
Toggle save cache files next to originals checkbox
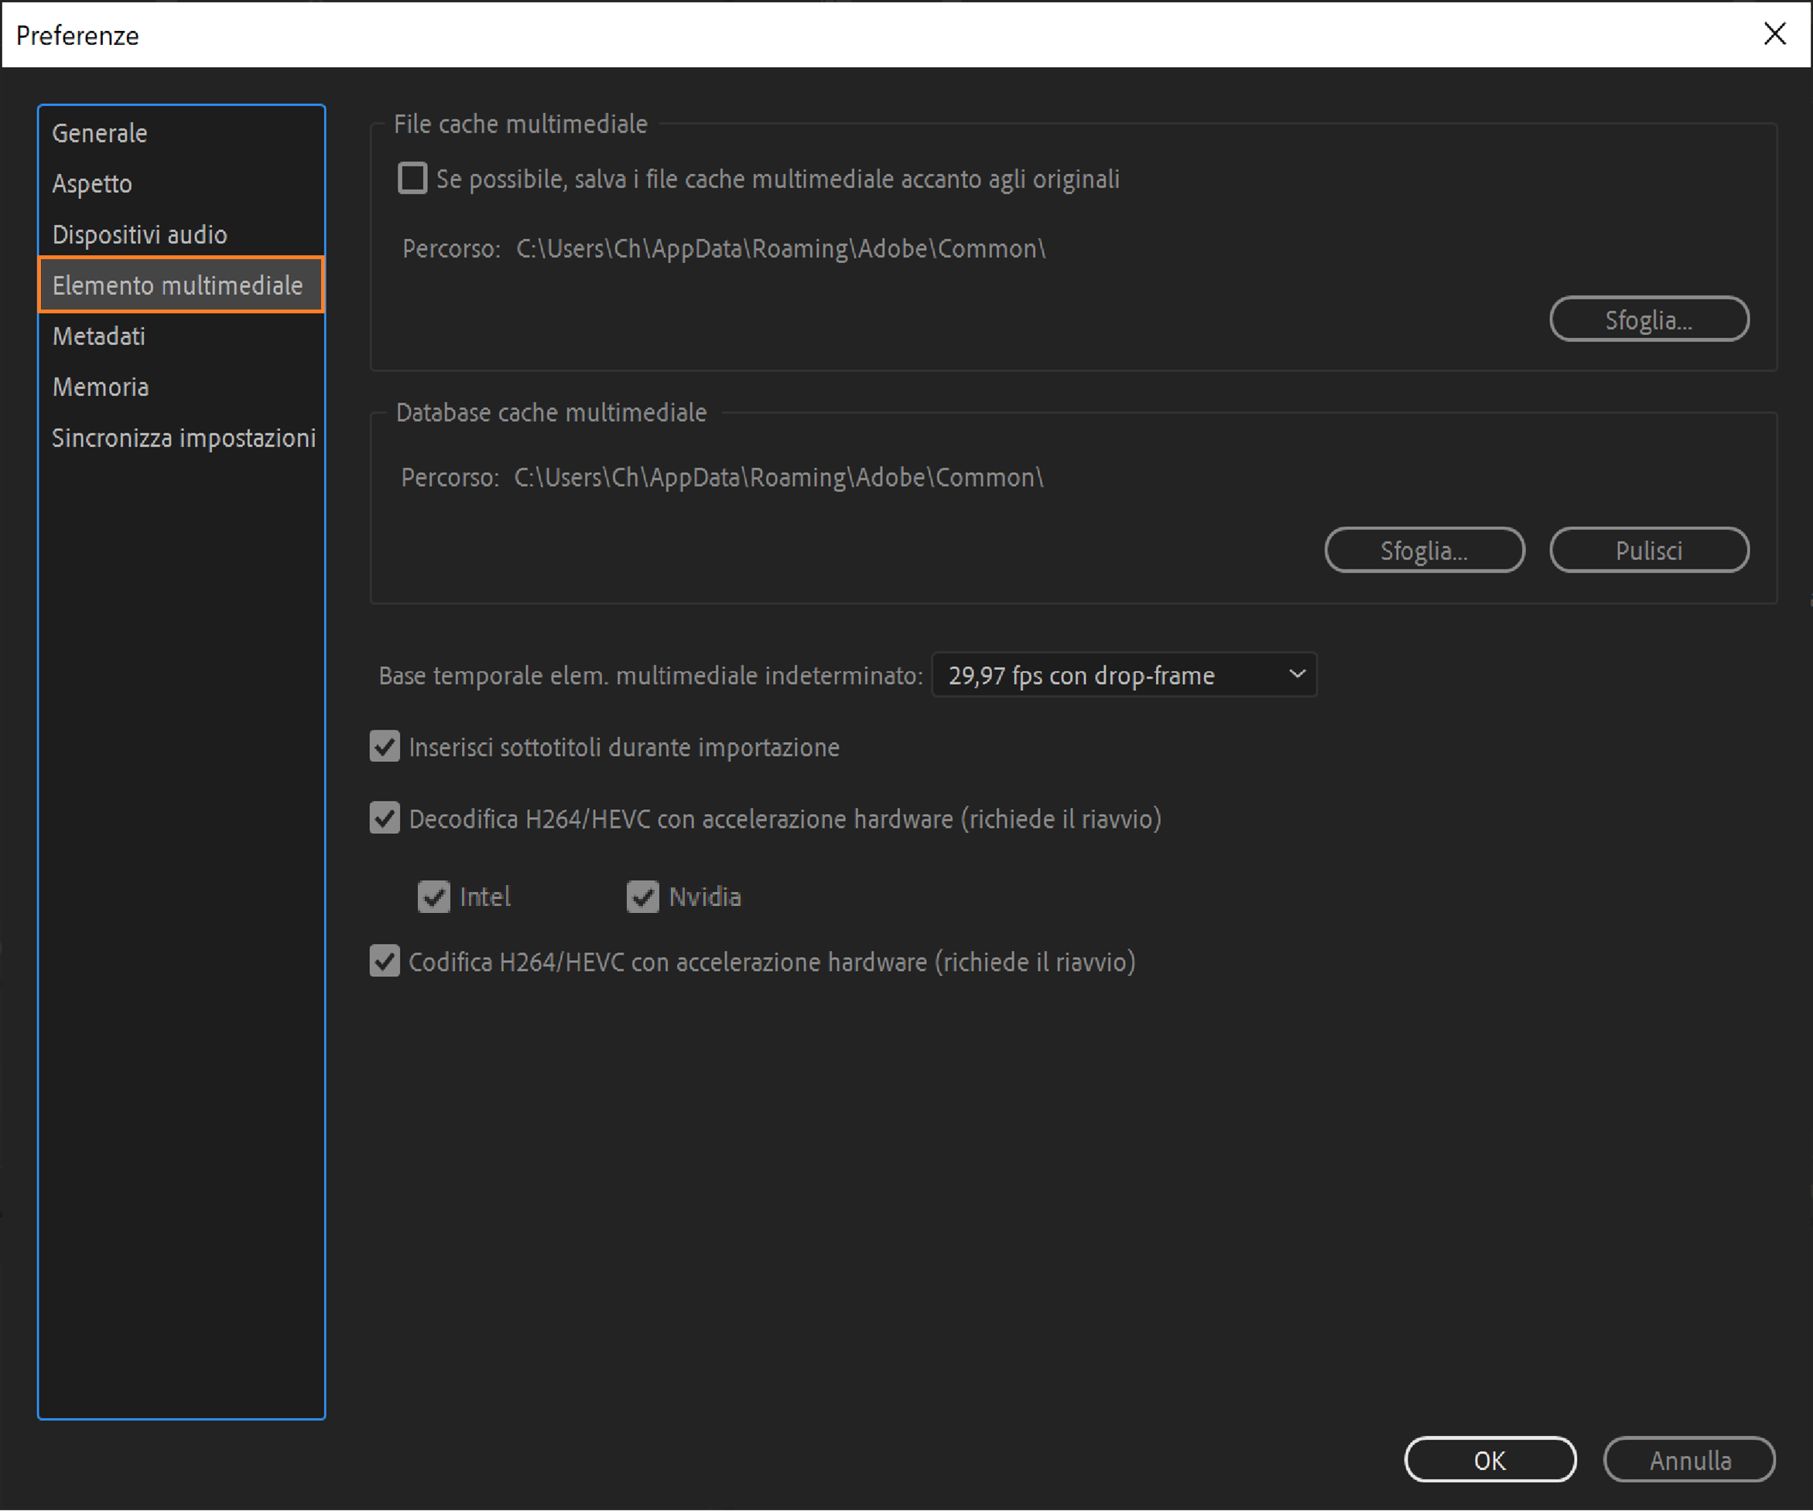coord(412,179)
